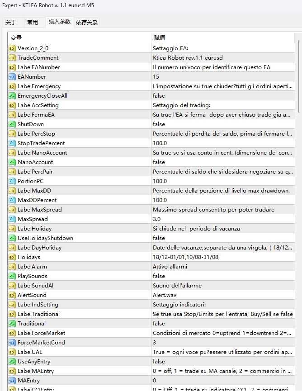This screenshot has height=391, width=302.
Task: Toggle ShutDown false value
Action: 223,124
